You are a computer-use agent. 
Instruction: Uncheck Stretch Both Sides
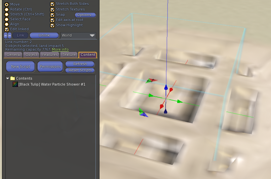coord(52,4)
